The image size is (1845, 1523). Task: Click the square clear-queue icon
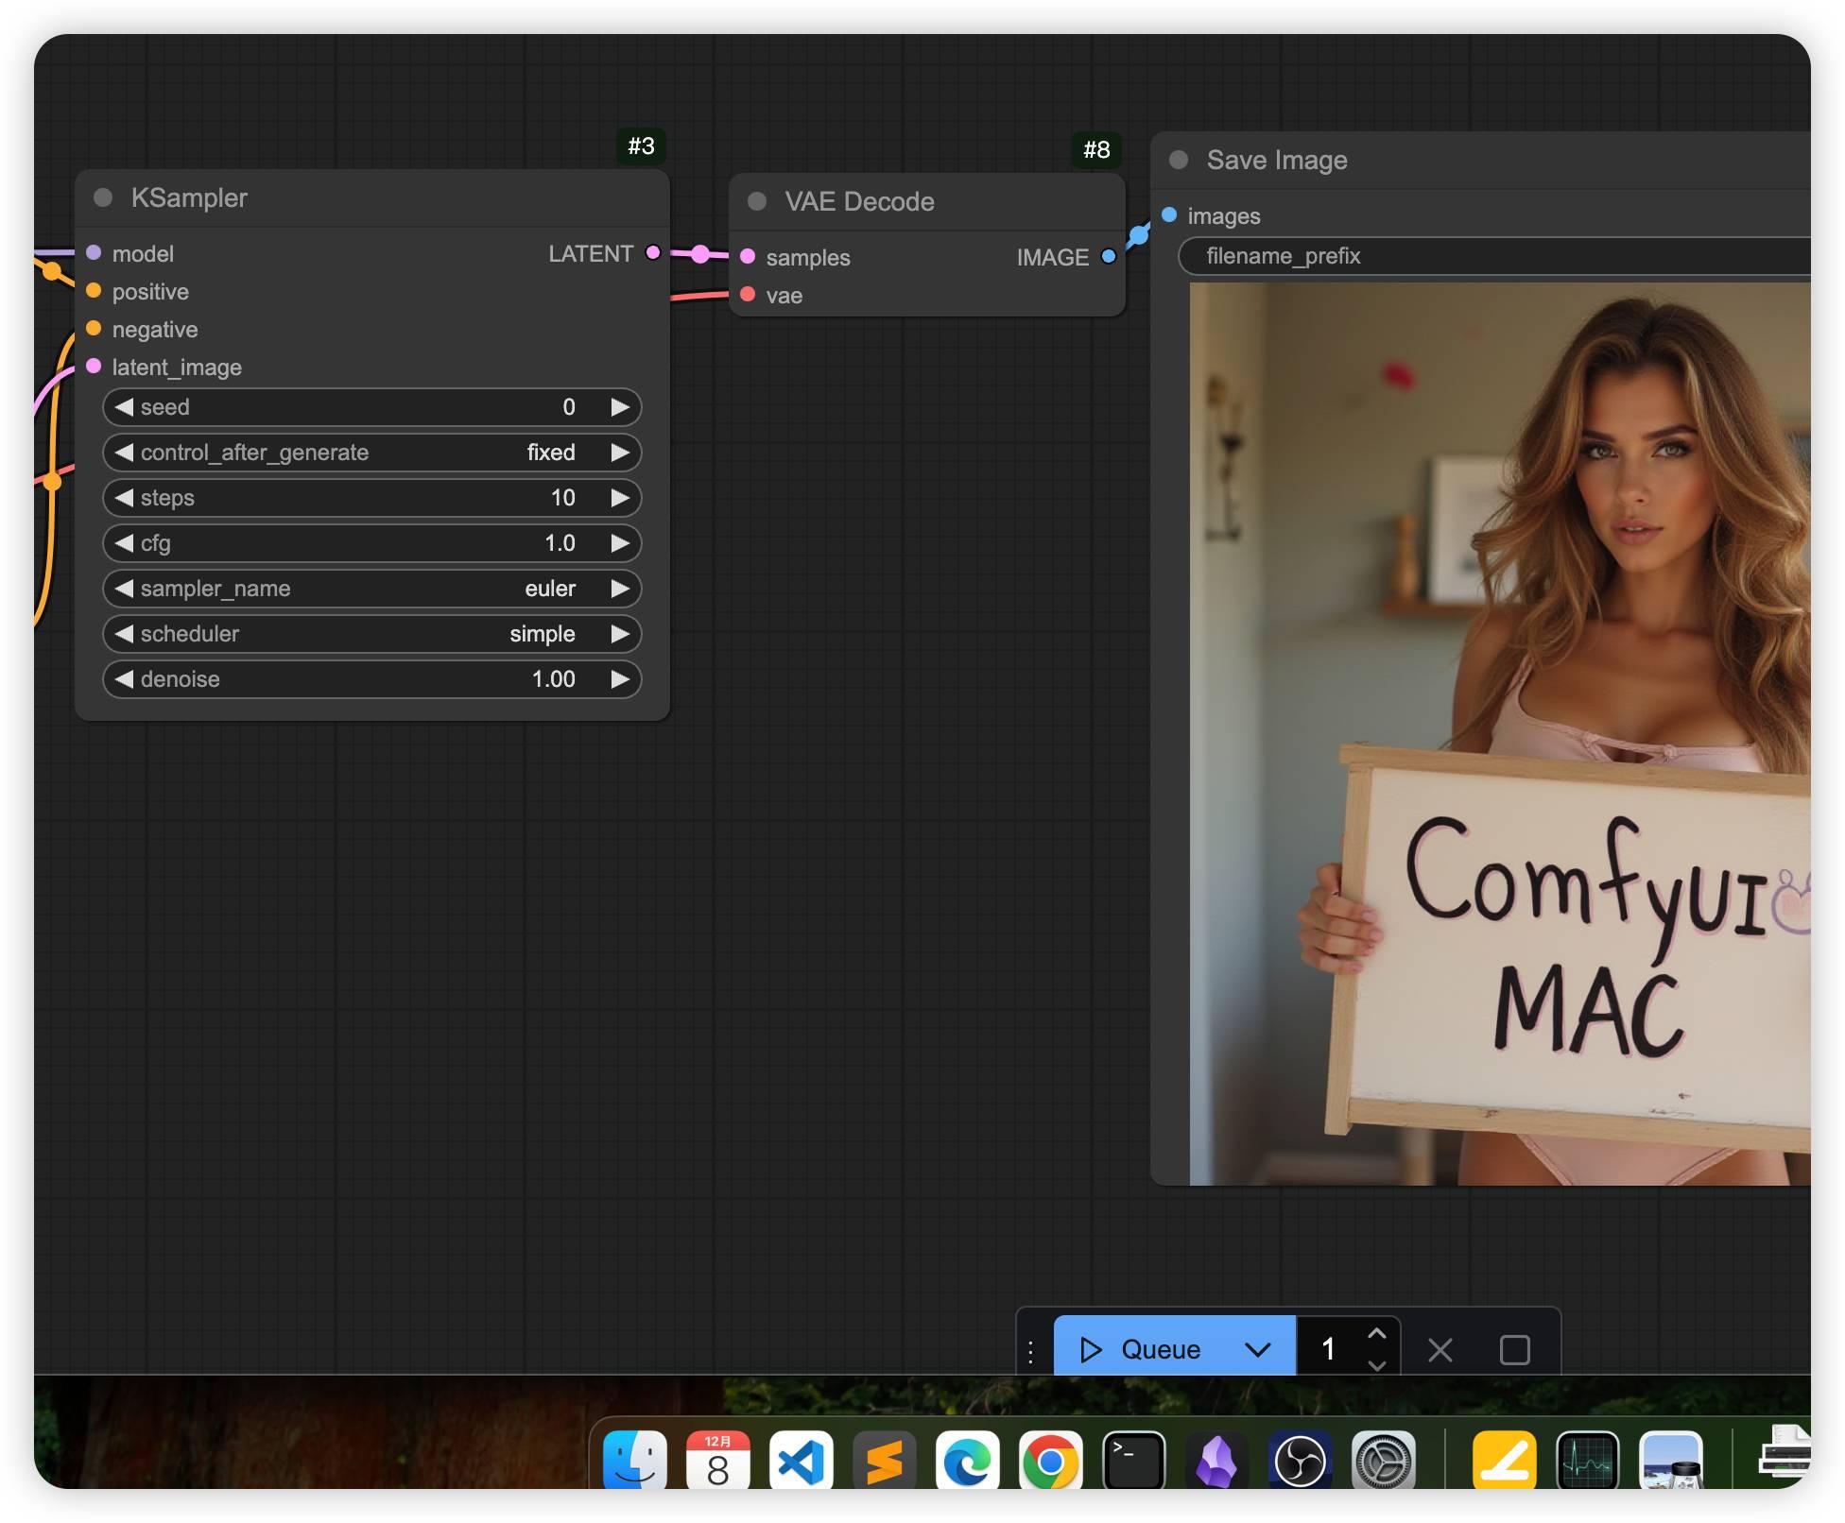coord(1514,1350)
